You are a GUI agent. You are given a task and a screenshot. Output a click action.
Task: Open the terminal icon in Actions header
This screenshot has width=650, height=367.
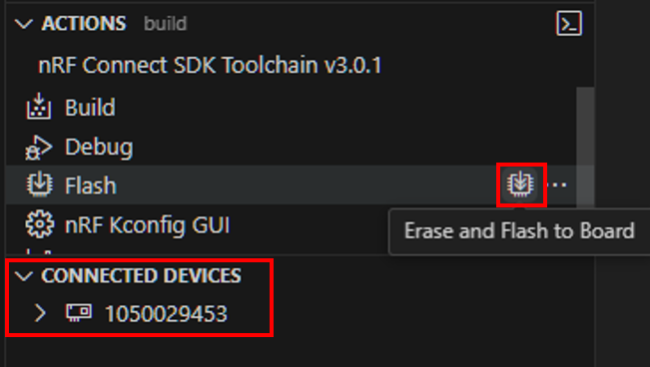[569, 24]
